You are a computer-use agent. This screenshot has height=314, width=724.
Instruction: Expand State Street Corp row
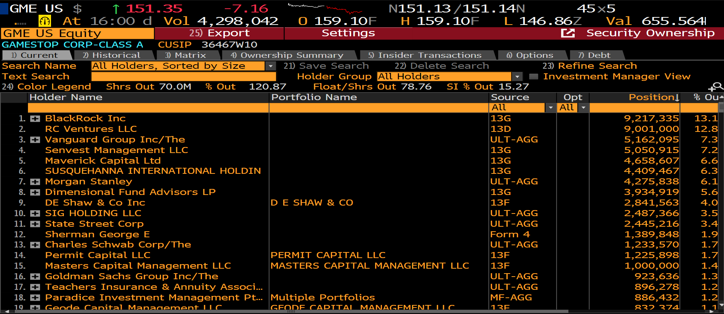35,224
